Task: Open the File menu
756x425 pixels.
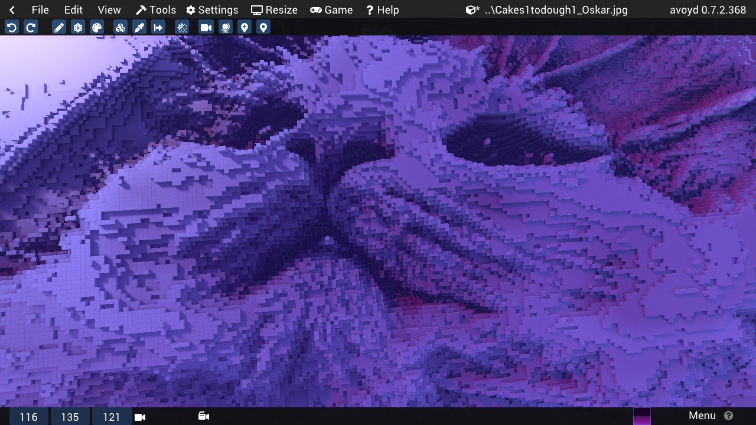Action: (x=40, y=10)
